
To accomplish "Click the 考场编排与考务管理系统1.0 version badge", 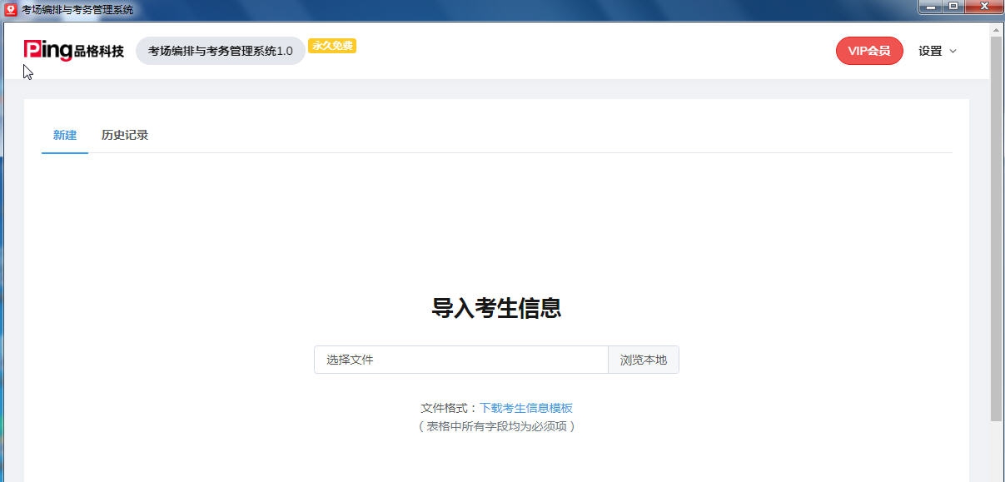I will point(221,50).
